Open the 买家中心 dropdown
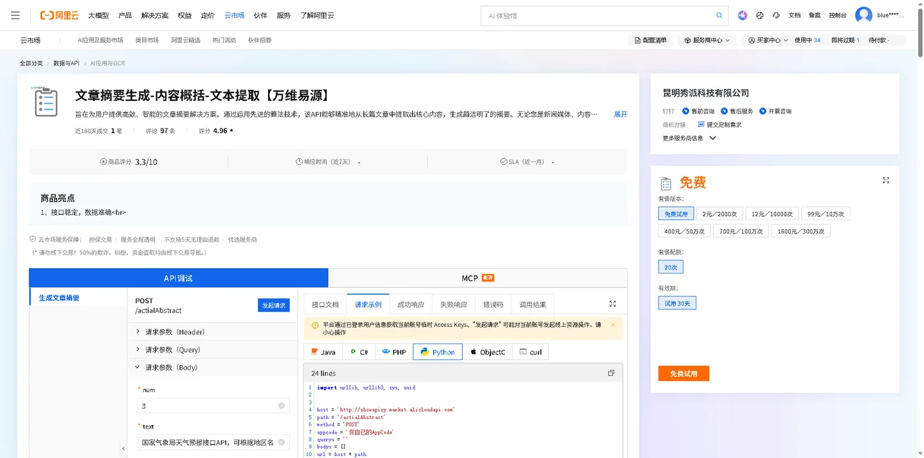924x458 pixels. (769, 40)
